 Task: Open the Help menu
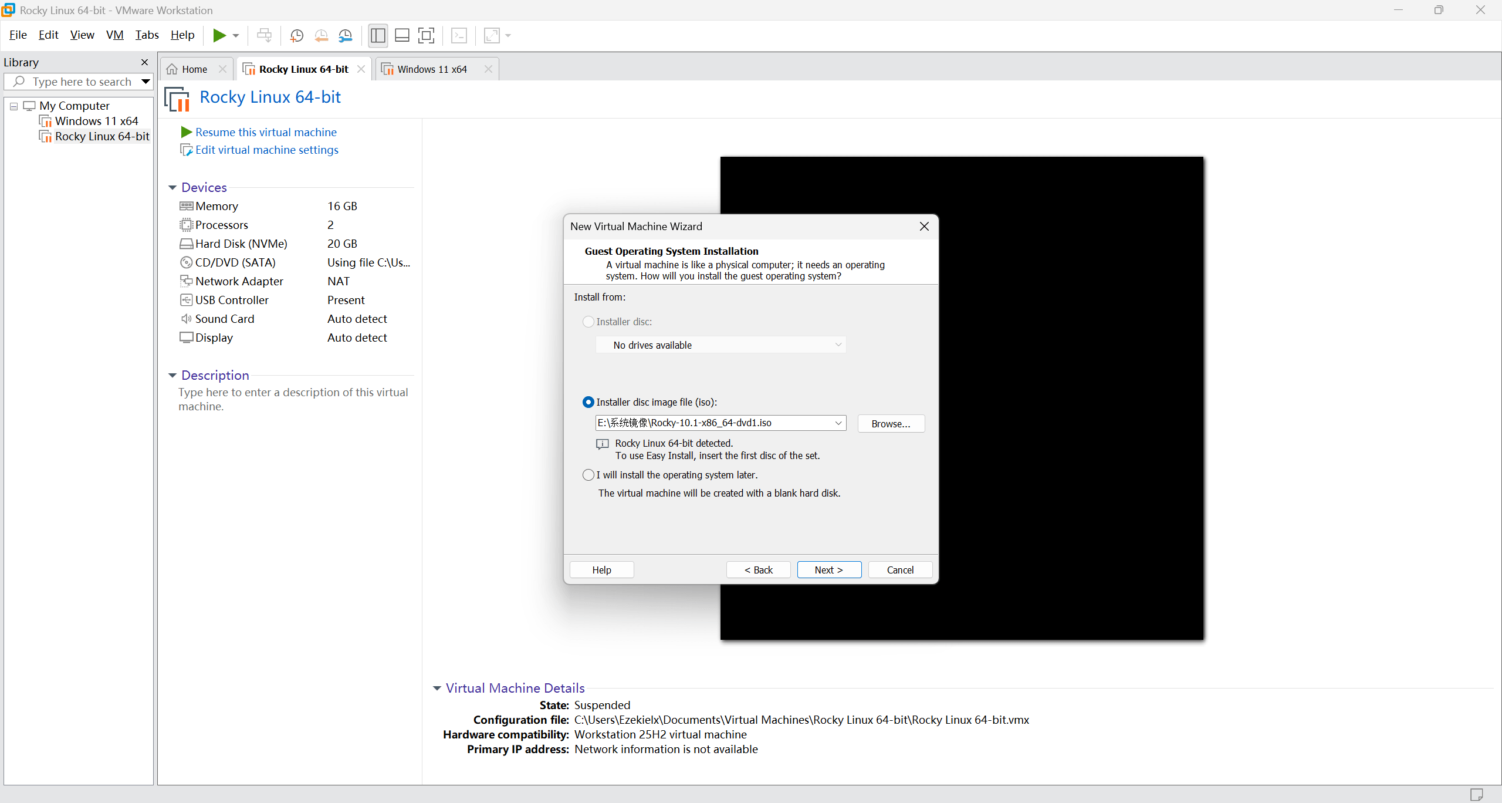point(182,35)
